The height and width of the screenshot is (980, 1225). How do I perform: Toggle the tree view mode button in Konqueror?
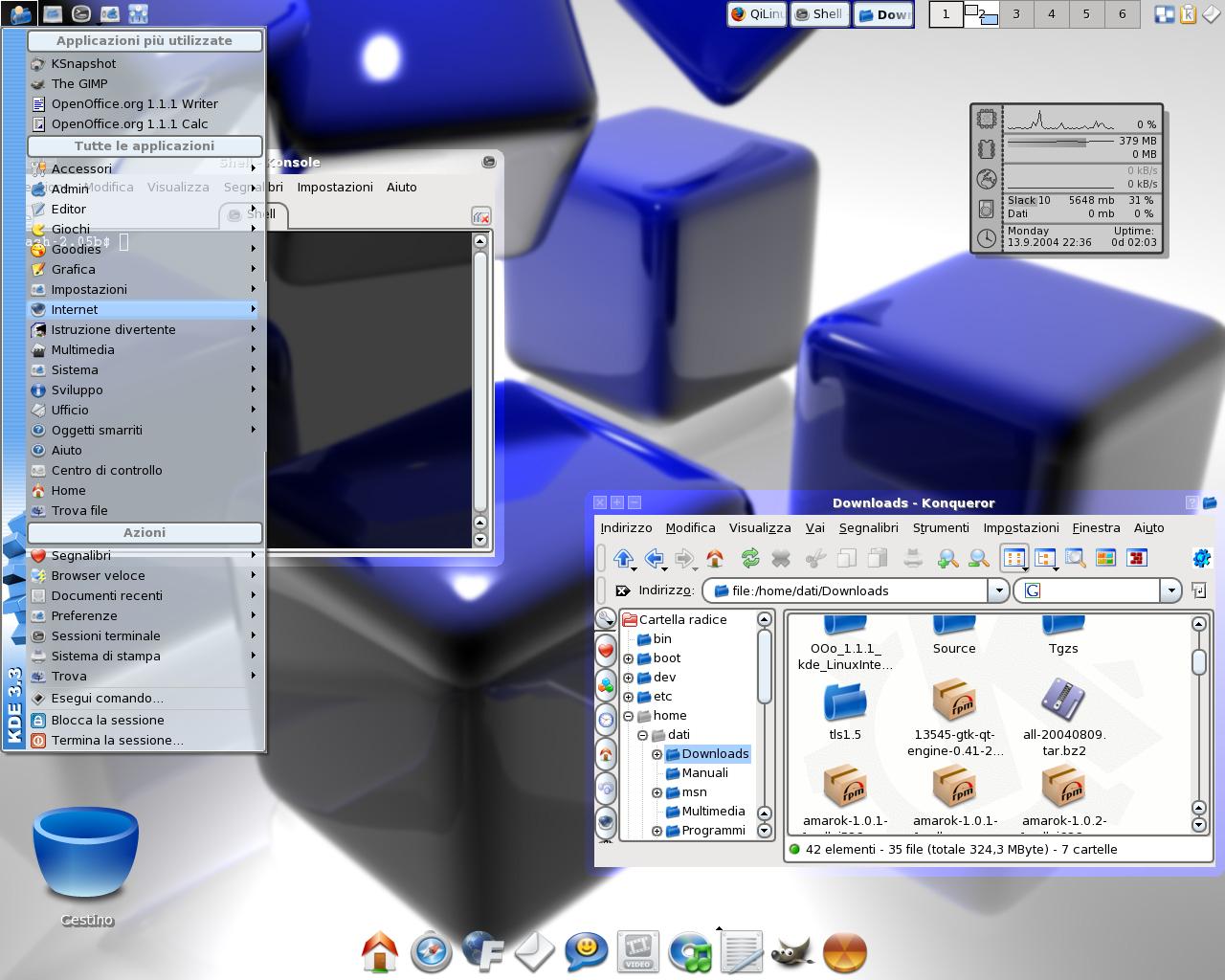[x=1045, y=558]
